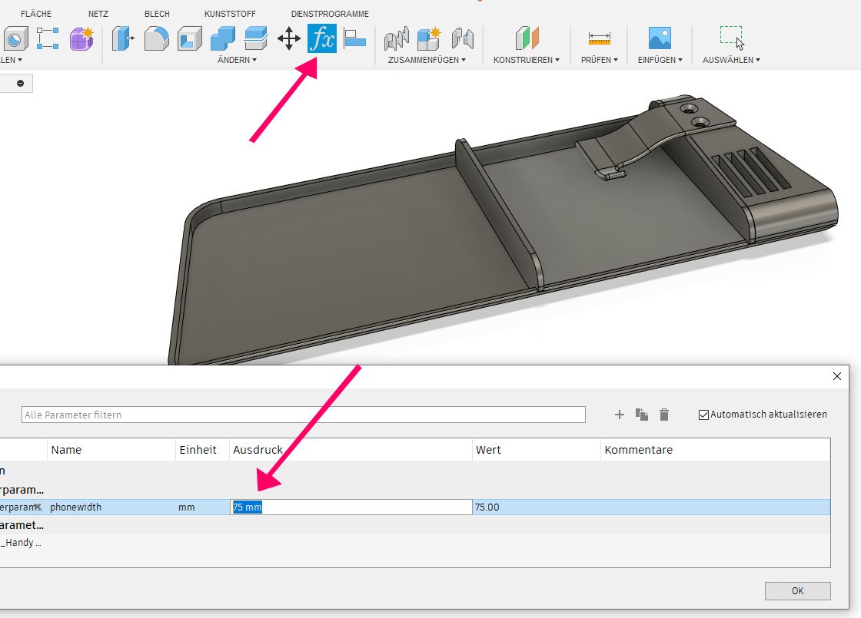Expand the KONSTRUIEREN dropdown
The image size is (861, 618).
click(x=526, y=60)
